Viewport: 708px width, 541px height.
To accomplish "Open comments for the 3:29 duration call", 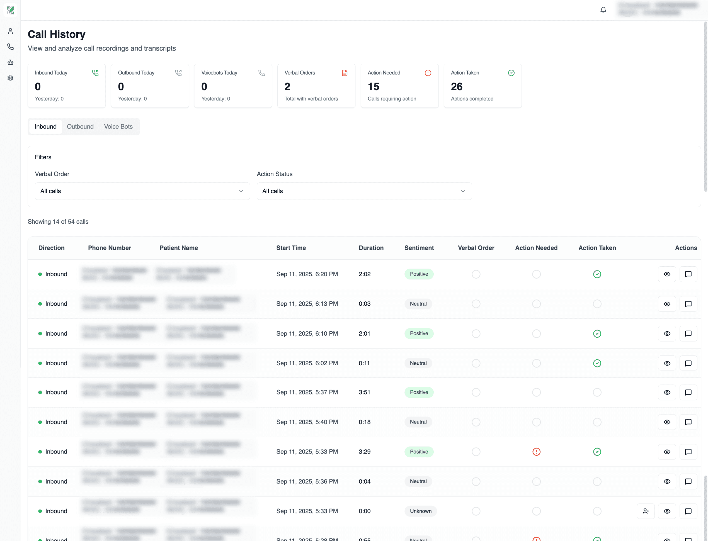I will coord(688,452).
